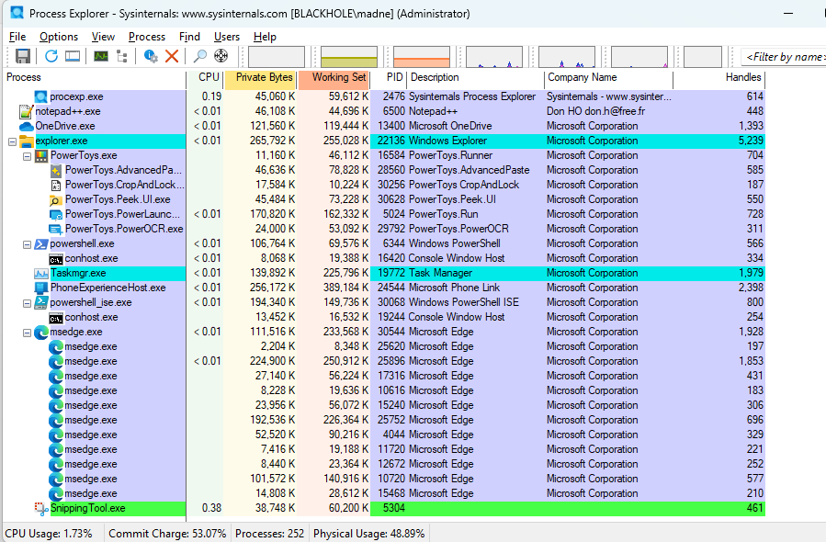Collapse the powershell_ise.exe tree node
The image size is (826, 542).
(27, 303)
